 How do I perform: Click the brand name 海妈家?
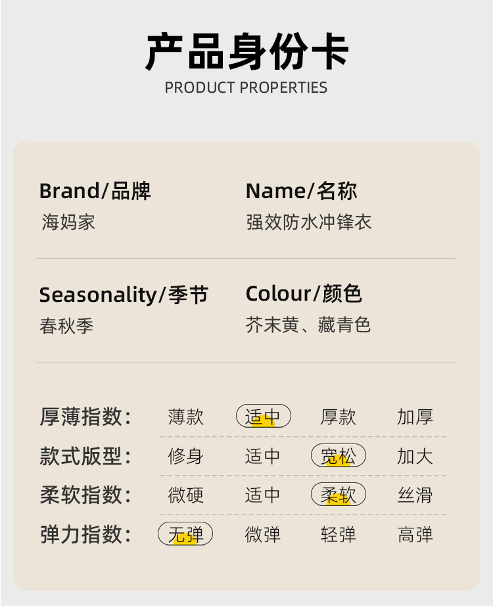[x=68, y=222]
